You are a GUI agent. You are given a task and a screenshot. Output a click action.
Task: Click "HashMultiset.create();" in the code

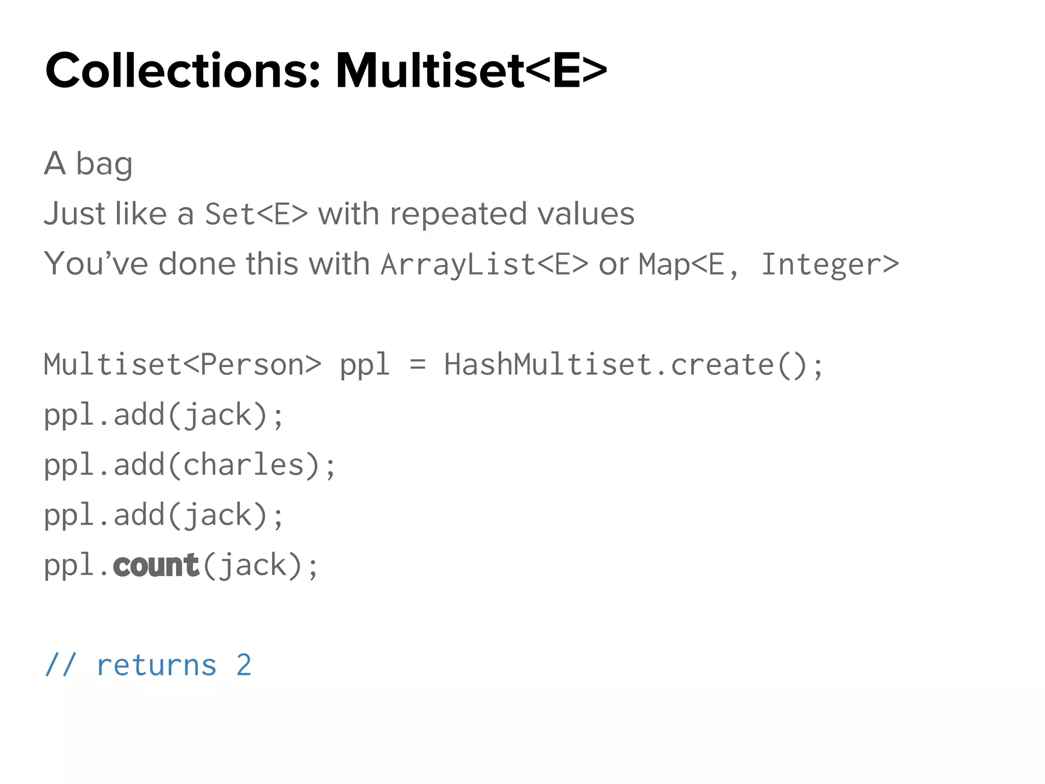point(633,365)
